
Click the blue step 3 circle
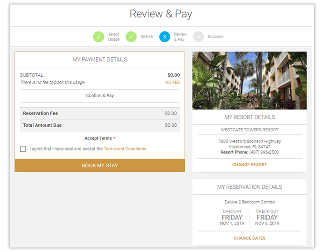[x=165, y=37]
